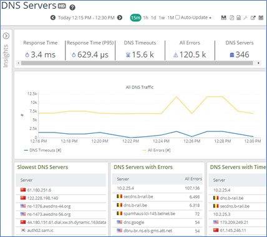The width and height of the screenshot is (267, 237).
Task: Click the Slowest DNS Servers heading
Action: coord(42,167)
